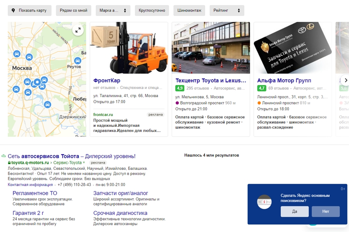Click the Сервис-Toyota ad breadcrumb arrow
This screenshot has width=349, height=232.
pyautogui.click(x=84, y=163)
